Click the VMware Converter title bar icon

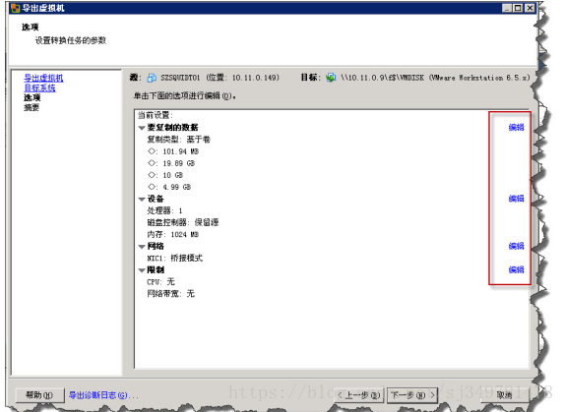16,8
